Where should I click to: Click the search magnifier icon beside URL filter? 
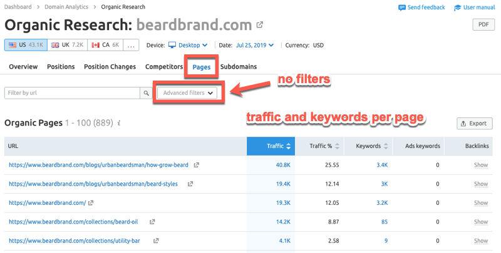click(147, 92)
